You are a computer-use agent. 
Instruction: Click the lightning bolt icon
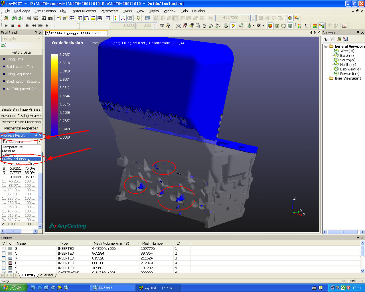pos(233,26)
